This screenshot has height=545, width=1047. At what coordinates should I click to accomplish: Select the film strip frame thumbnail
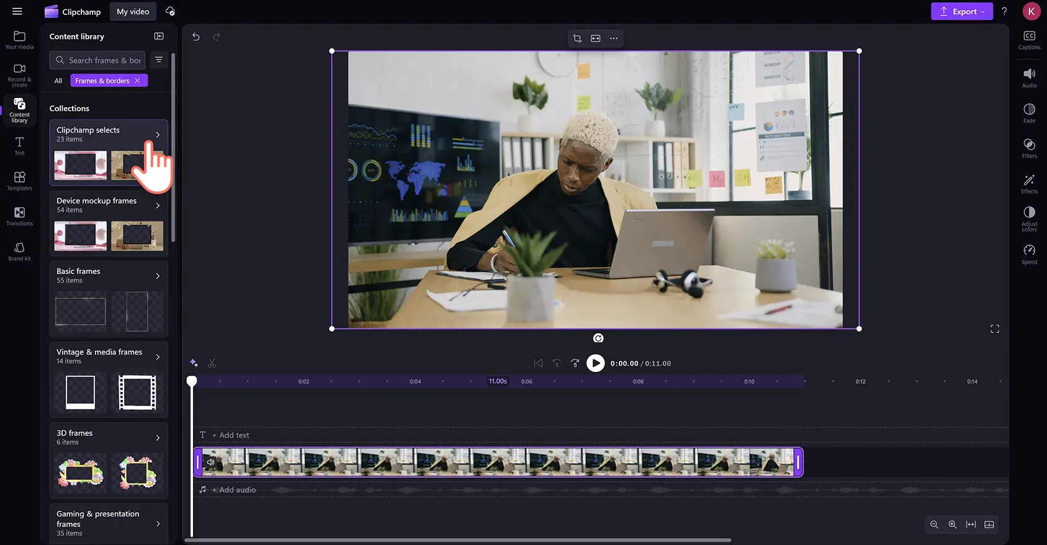coord(137,392)
